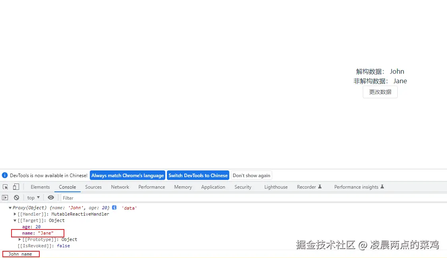This screenshot has width=447, height=258.
Task: Open the Application tab
Action: click(x=213, y=187)
